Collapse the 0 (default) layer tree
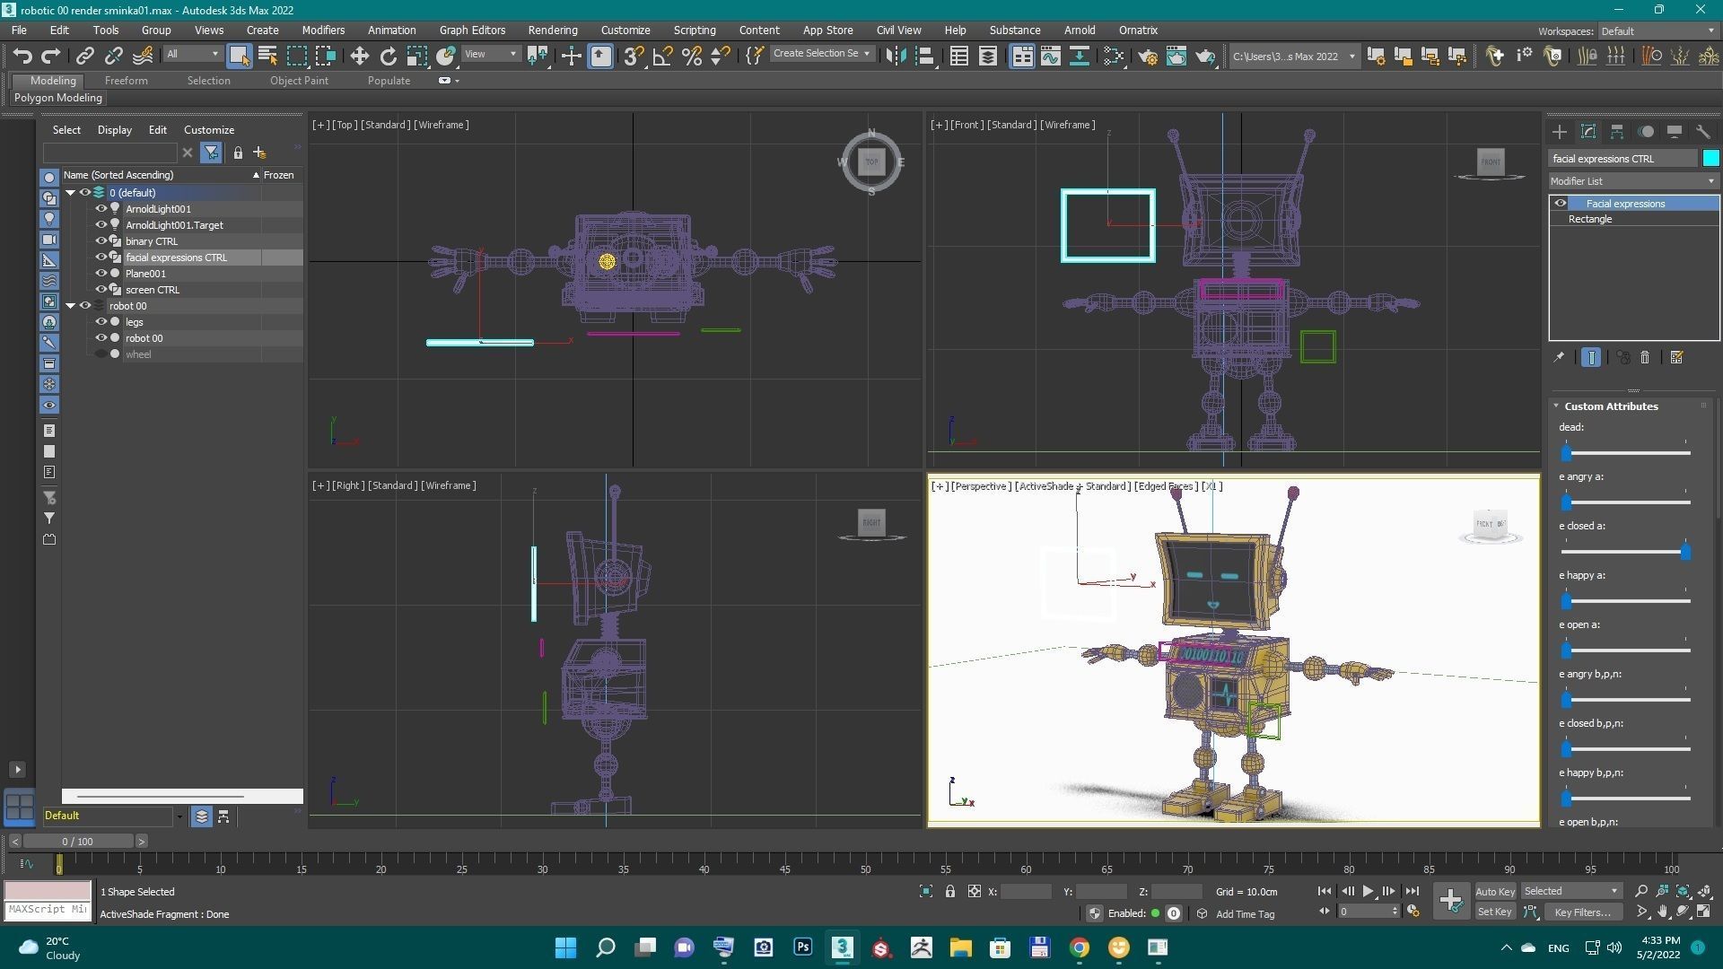1723x969 pixels. click(70, 193)
